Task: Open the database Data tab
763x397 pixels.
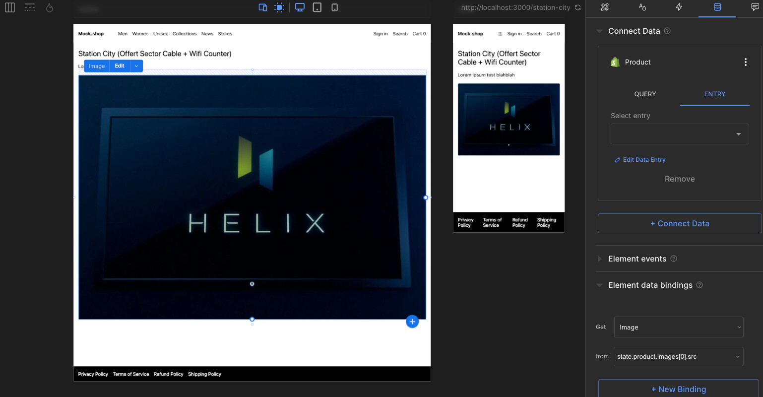Action: click(x=717, y=7)
